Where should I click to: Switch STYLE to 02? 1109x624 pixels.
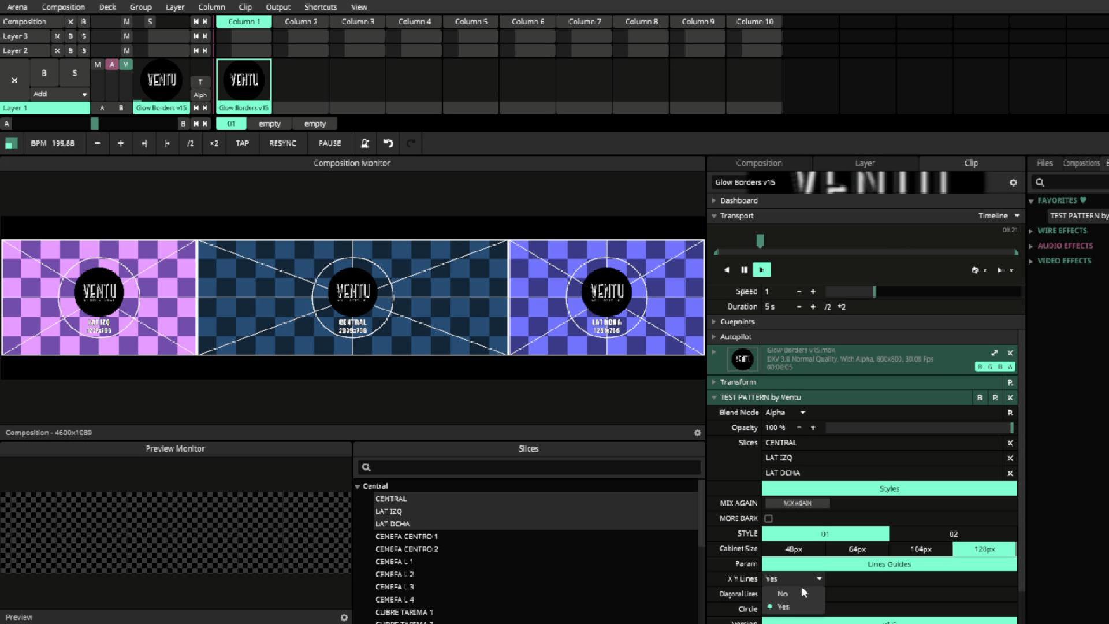click(x=953, y=534)
